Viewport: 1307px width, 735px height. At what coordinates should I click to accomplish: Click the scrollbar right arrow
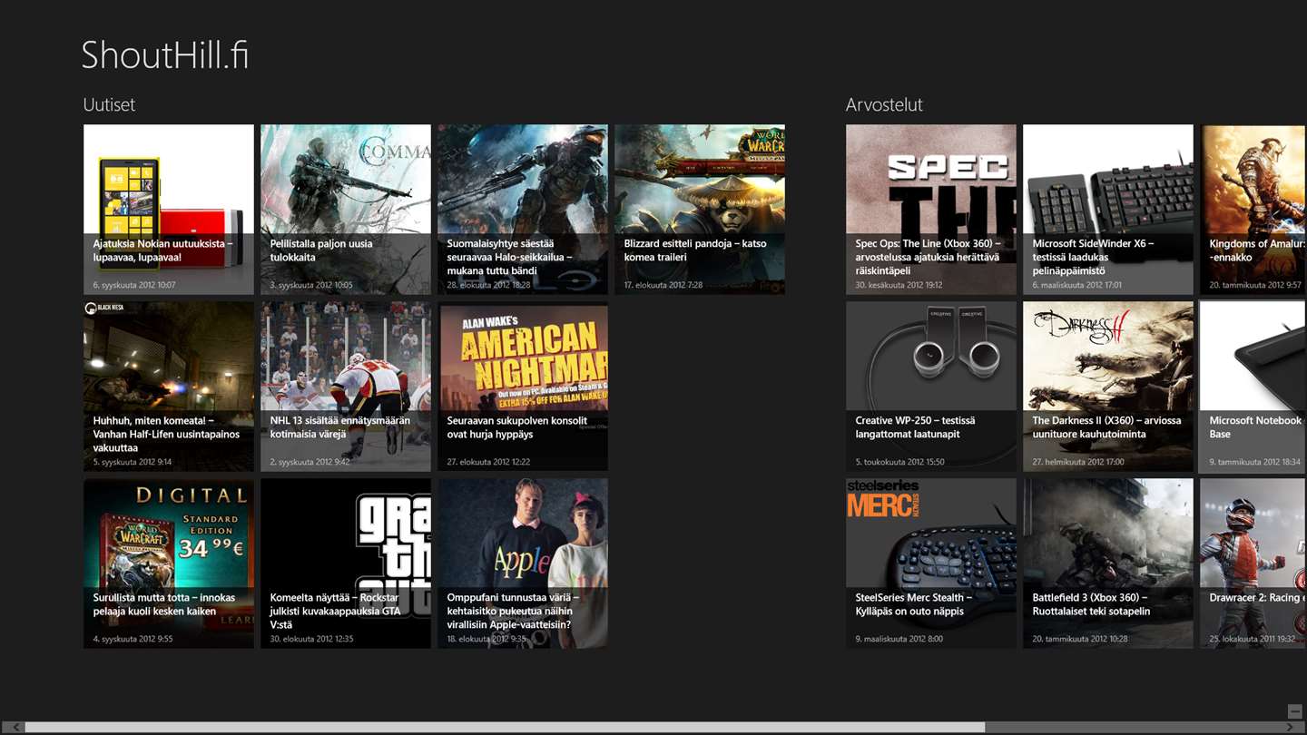1290,727
